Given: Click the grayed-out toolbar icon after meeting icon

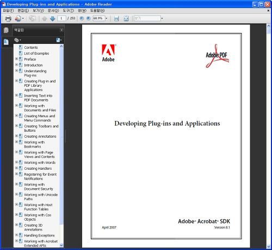Looking at the screenshot, I should (x=33, y=18).
